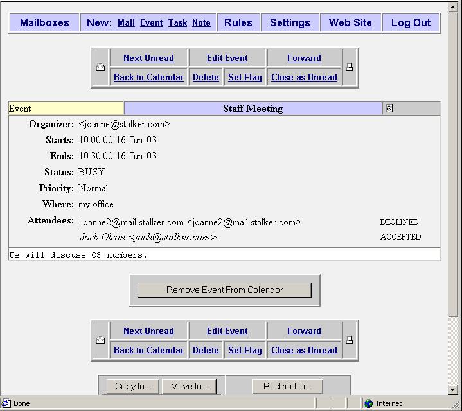Open the Mailboxes page

(44, 22)
